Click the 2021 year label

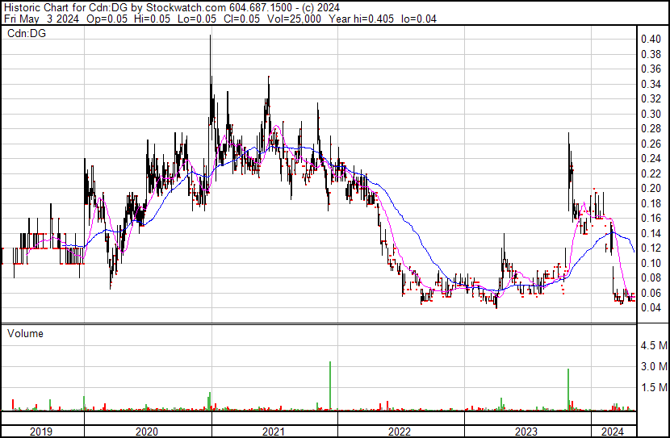273,432
